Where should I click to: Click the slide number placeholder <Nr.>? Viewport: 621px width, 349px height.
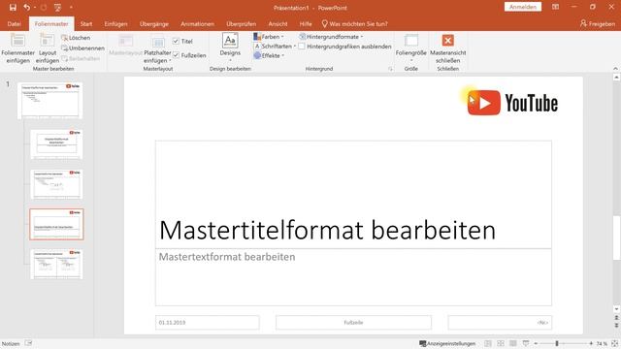[x=500, y=323]
